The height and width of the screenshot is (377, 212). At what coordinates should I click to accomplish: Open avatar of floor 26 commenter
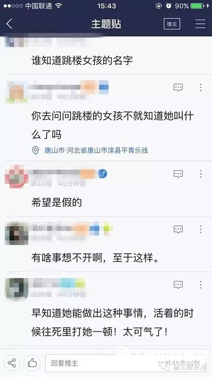click(17, 288)
